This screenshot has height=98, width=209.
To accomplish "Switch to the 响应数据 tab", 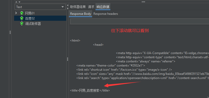I will [103, 7].
